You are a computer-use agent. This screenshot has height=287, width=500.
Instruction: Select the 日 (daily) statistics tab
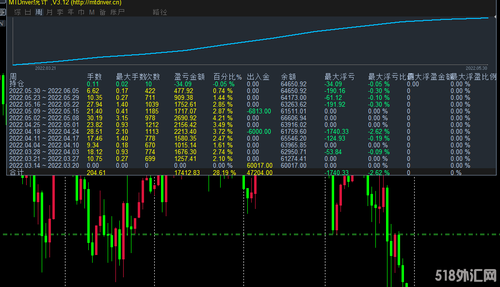28,12
